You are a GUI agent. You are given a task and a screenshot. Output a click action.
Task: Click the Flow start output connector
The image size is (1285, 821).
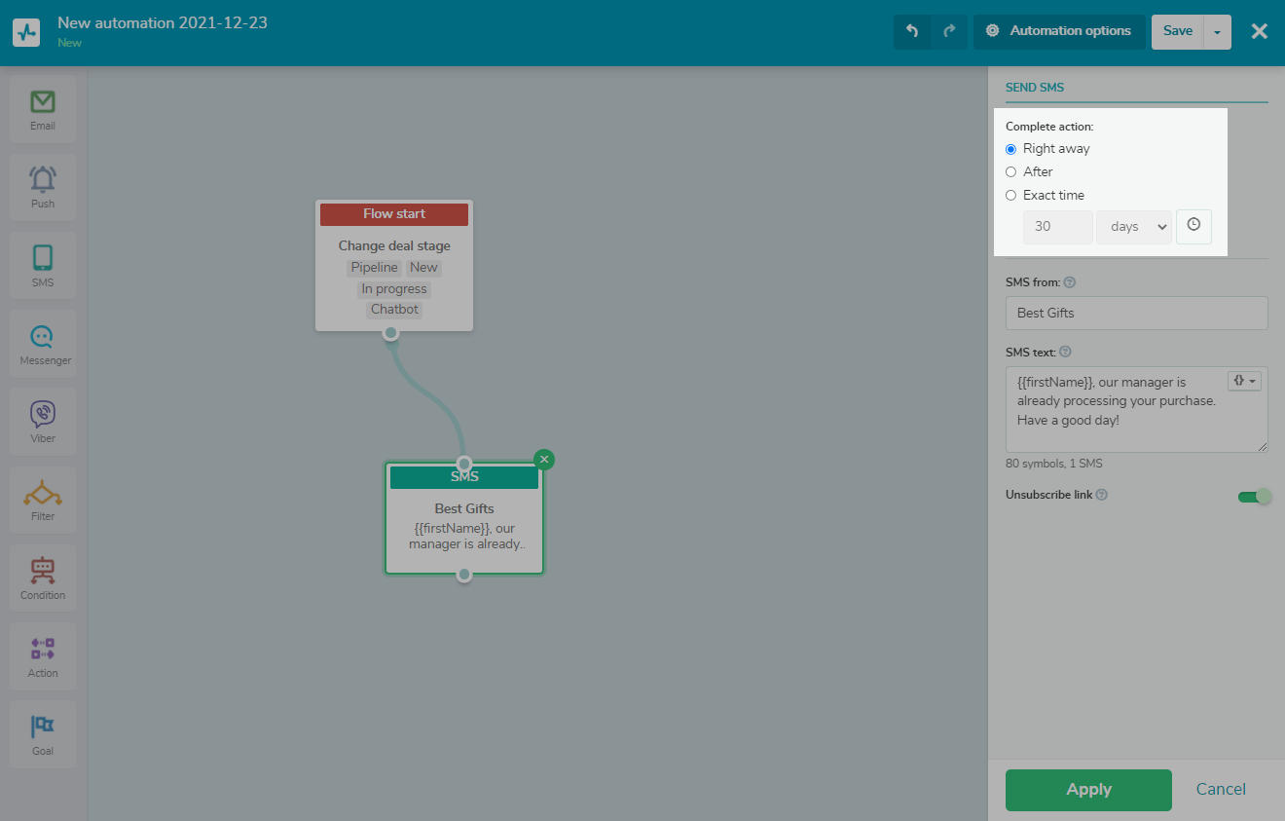[x=390, y=333]
